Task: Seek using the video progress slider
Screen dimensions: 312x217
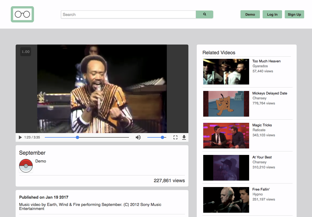Action: [x=87, y=137]
